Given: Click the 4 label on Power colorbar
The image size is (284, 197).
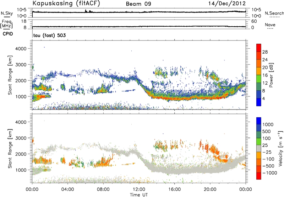Looking at the screenshot, I should (263, 98).
